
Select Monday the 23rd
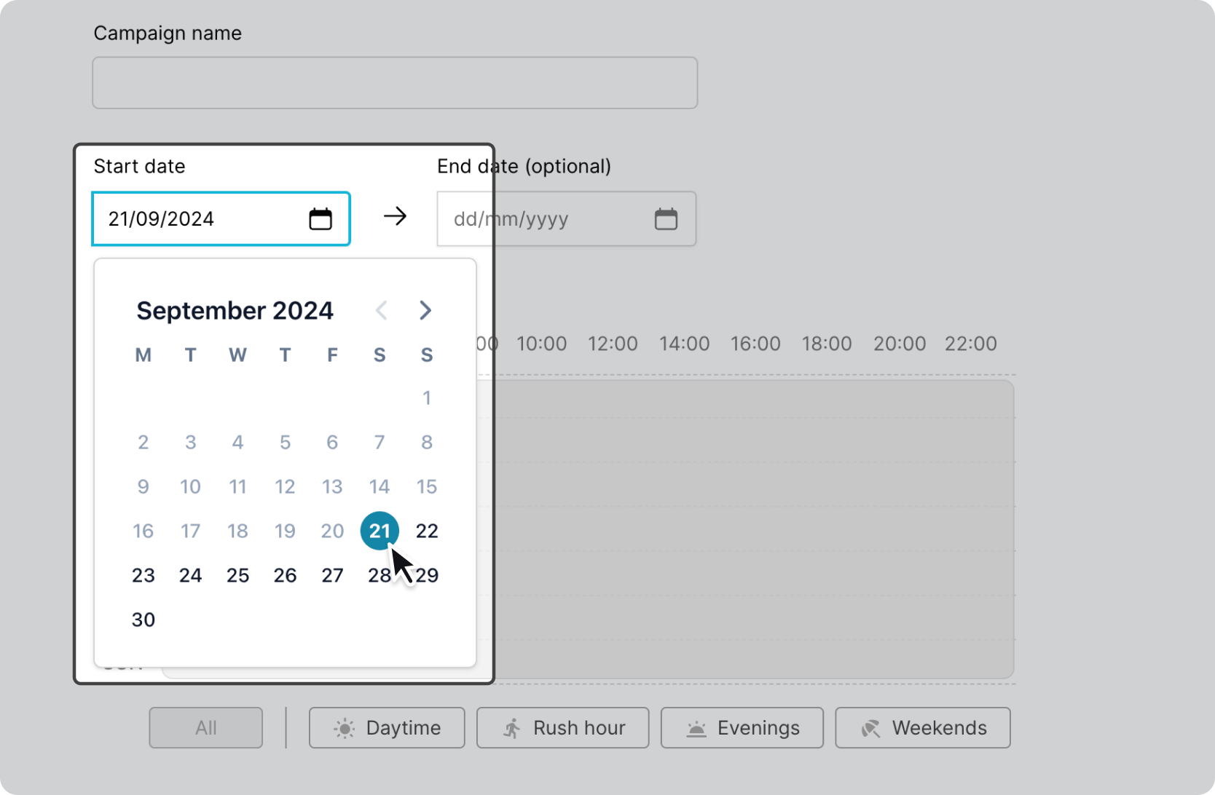point(143,576)
